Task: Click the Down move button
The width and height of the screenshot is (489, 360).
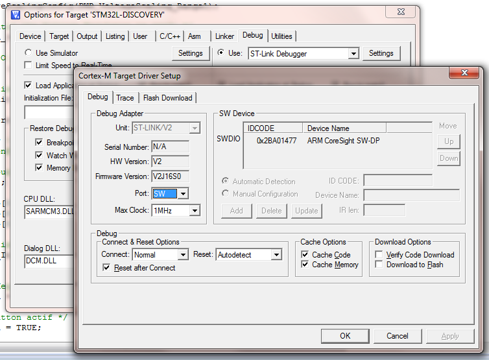Action: click(449, 158)
